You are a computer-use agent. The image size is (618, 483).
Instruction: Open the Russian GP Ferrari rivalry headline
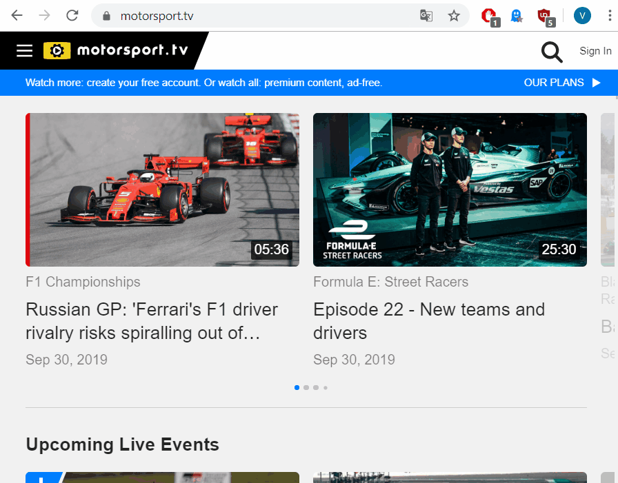(x=152, y=321)
